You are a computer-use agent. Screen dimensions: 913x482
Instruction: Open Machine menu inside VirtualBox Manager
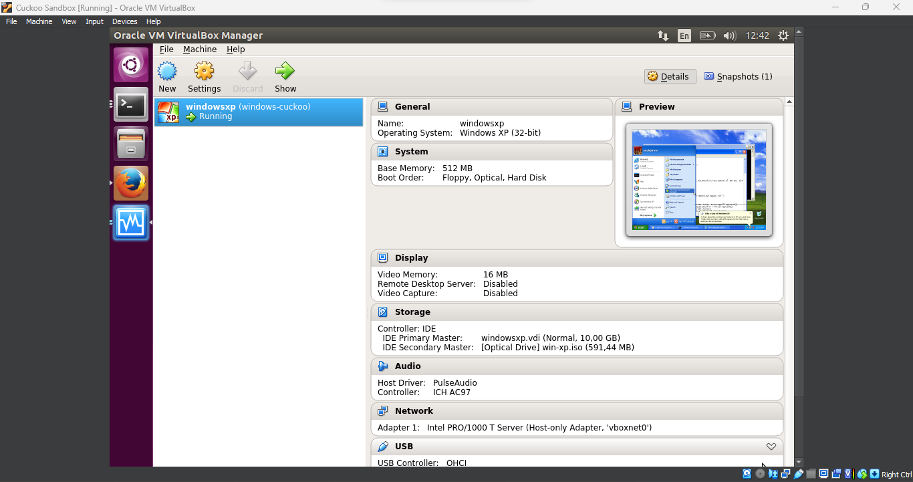(x=200, y=49)
